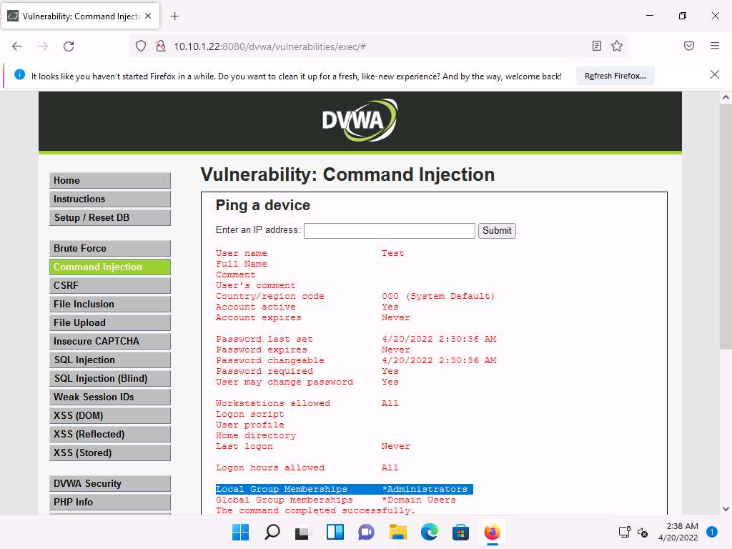
Task: Open Windows Start menu from the taskbar
Action: pos(241,533)
